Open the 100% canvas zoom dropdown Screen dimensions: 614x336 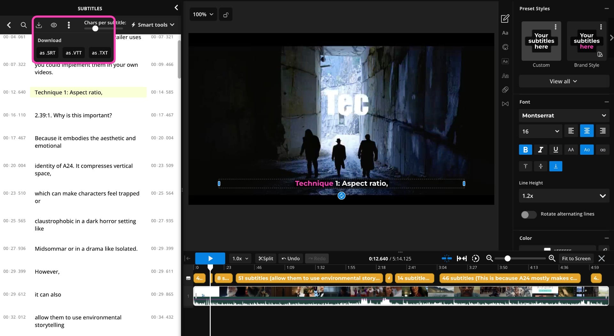203,14
